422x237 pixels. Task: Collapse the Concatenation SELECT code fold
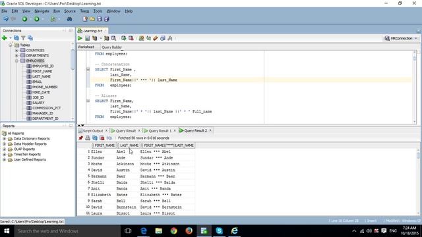(88, 69)
